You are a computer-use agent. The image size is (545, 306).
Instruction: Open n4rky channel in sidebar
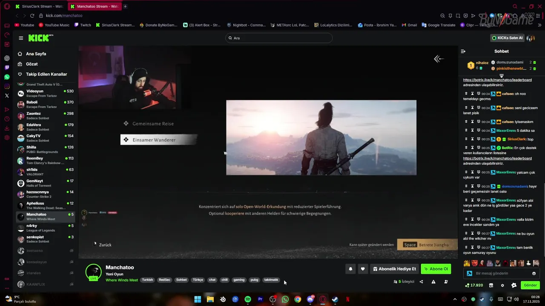coord(46,228)
